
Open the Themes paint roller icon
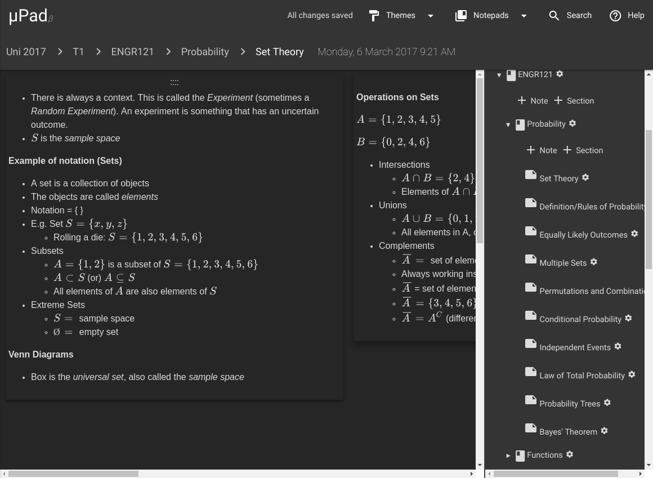click(374, 16)
